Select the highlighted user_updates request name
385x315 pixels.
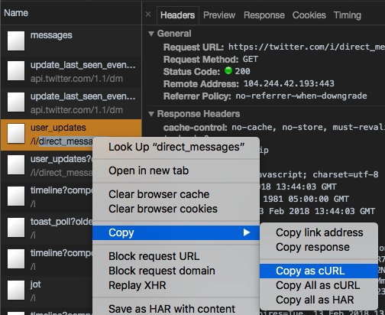pos(58,128)
